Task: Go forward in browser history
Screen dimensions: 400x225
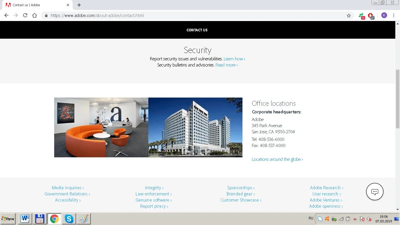Action: pos(16,16)
